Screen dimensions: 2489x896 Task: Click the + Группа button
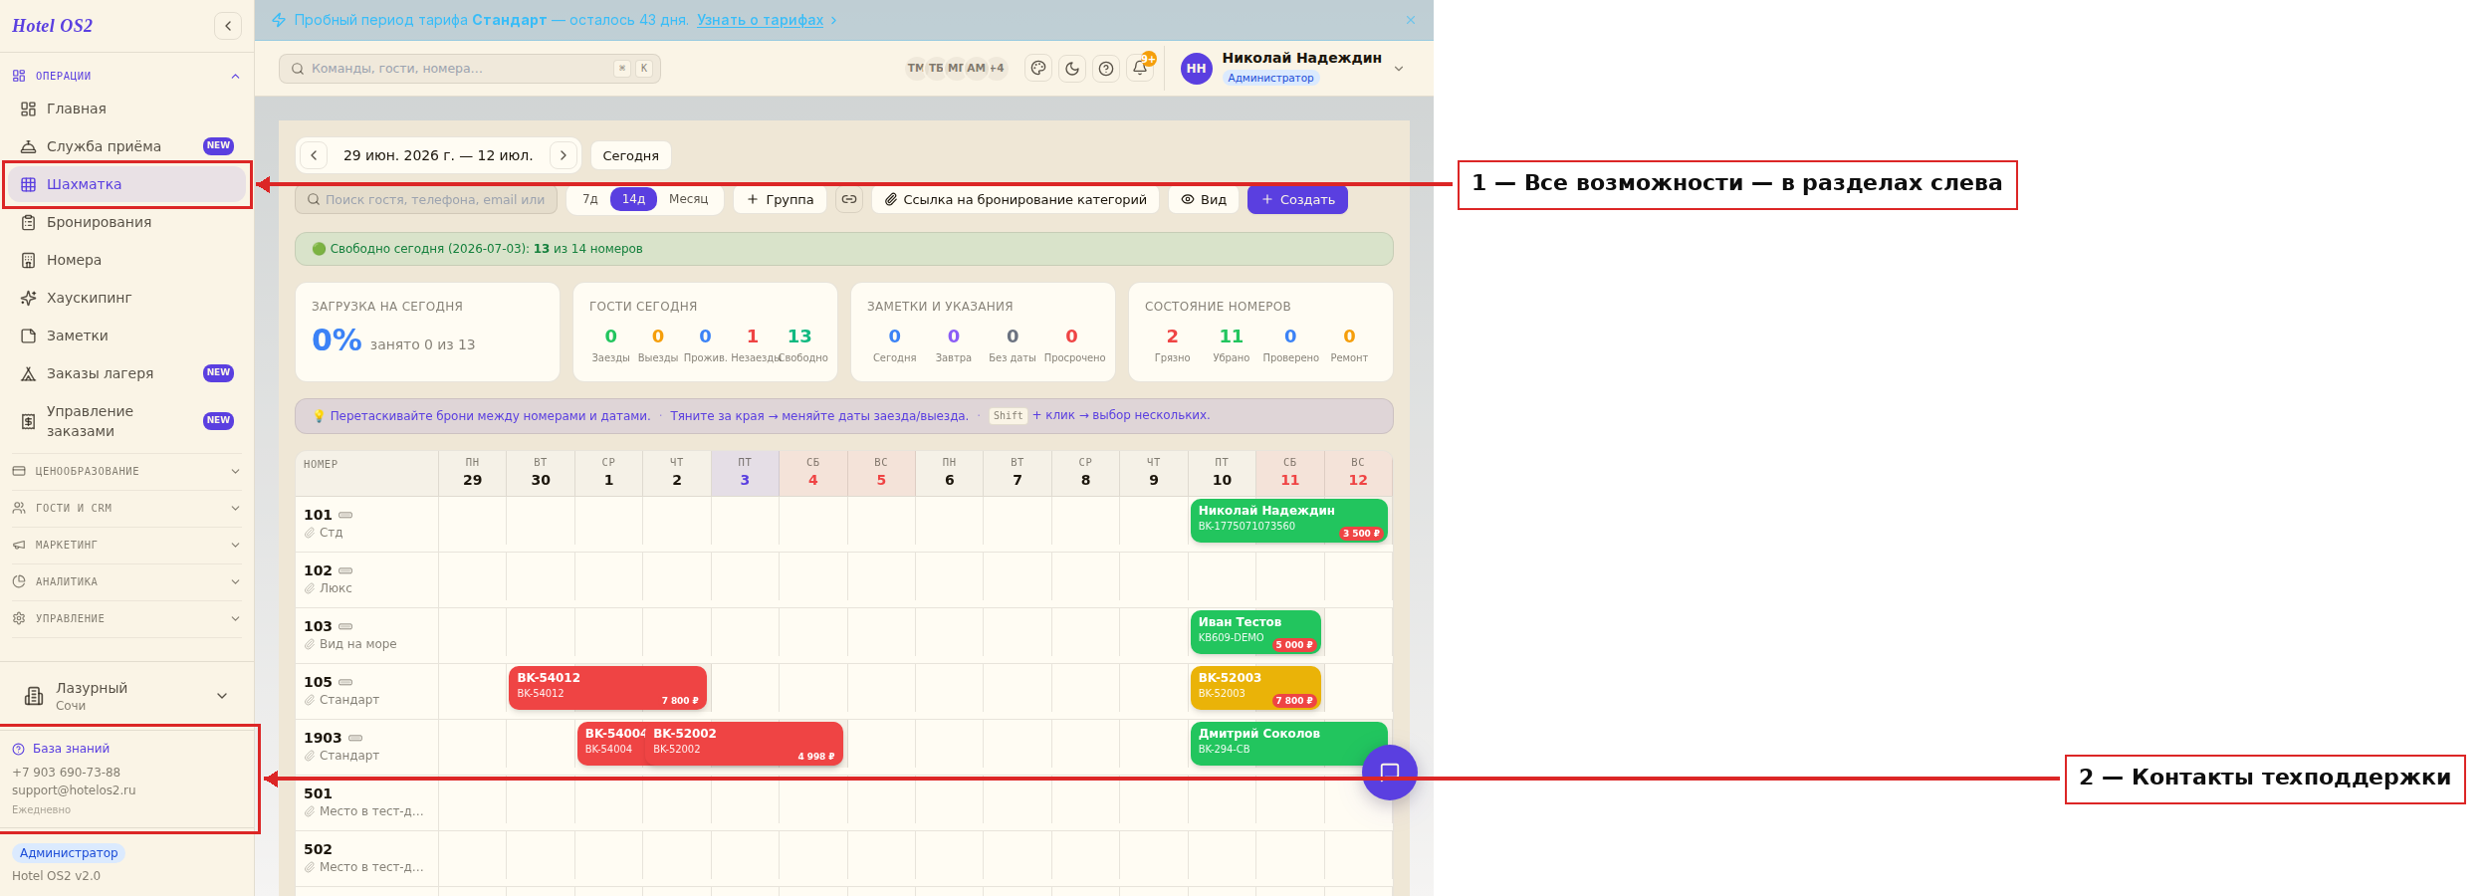[x=780, y=199]
